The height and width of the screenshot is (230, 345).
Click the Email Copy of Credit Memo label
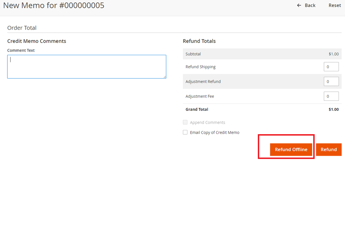[x=214, y=133]
